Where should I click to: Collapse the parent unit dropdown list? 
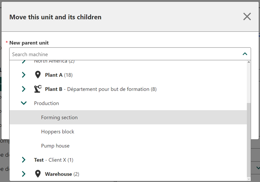(x=245, y=54)
